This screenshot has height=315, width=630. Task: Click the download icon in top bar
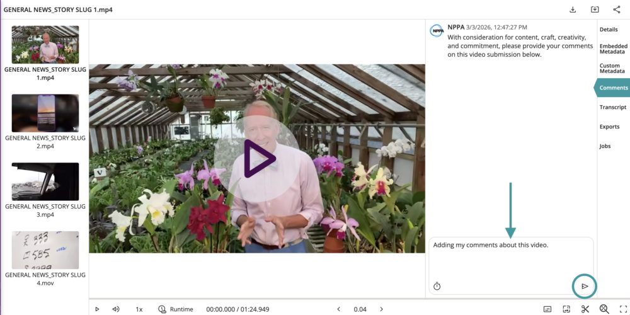coord(573,9)
